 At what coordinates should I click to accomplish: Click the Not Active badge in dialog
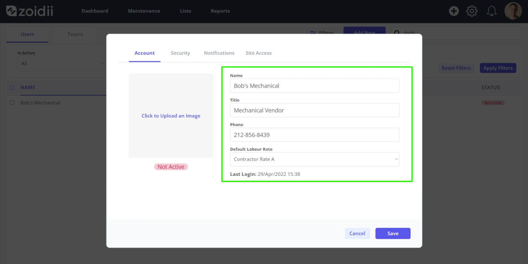coord(171,167)
